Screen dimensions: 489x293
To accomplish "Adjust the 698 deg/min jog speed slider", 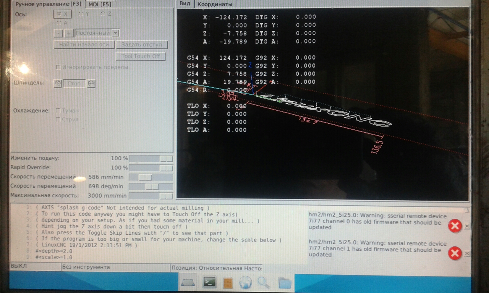I will click(151, 187).
